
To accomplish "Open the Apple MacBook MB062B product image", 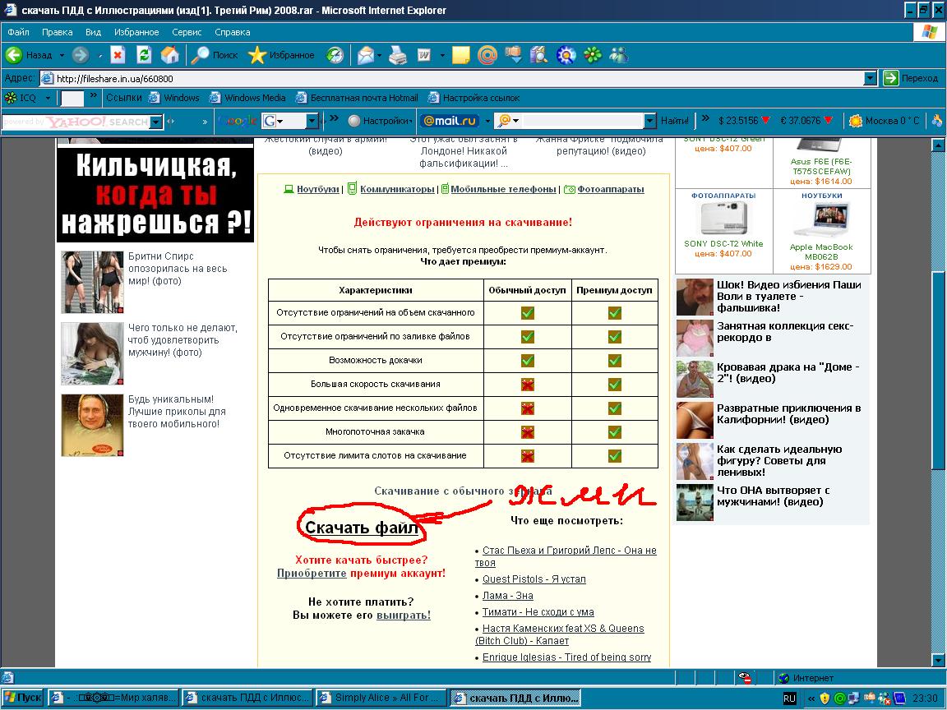I will click(x=820, y=220).
